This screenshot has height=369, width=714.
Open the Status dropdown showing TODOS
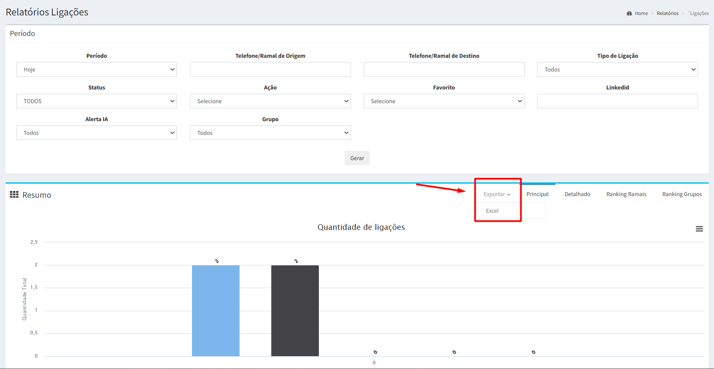tap(96, 101)
